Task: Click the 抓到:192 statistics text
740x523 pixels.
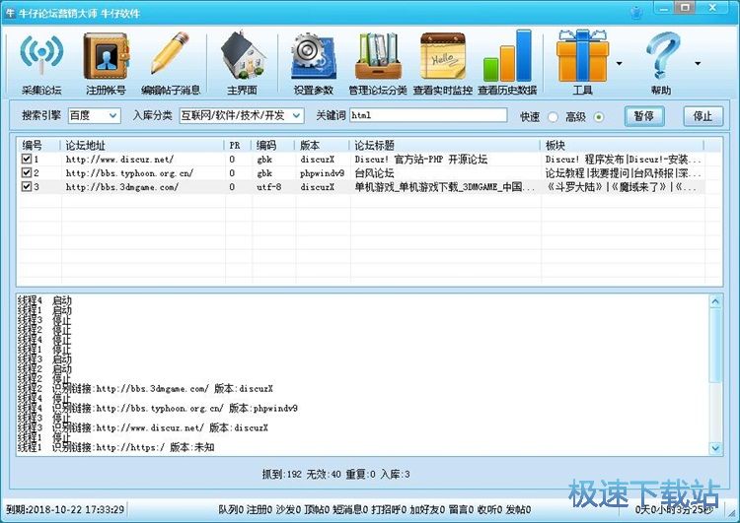Action: pos(282,474)
